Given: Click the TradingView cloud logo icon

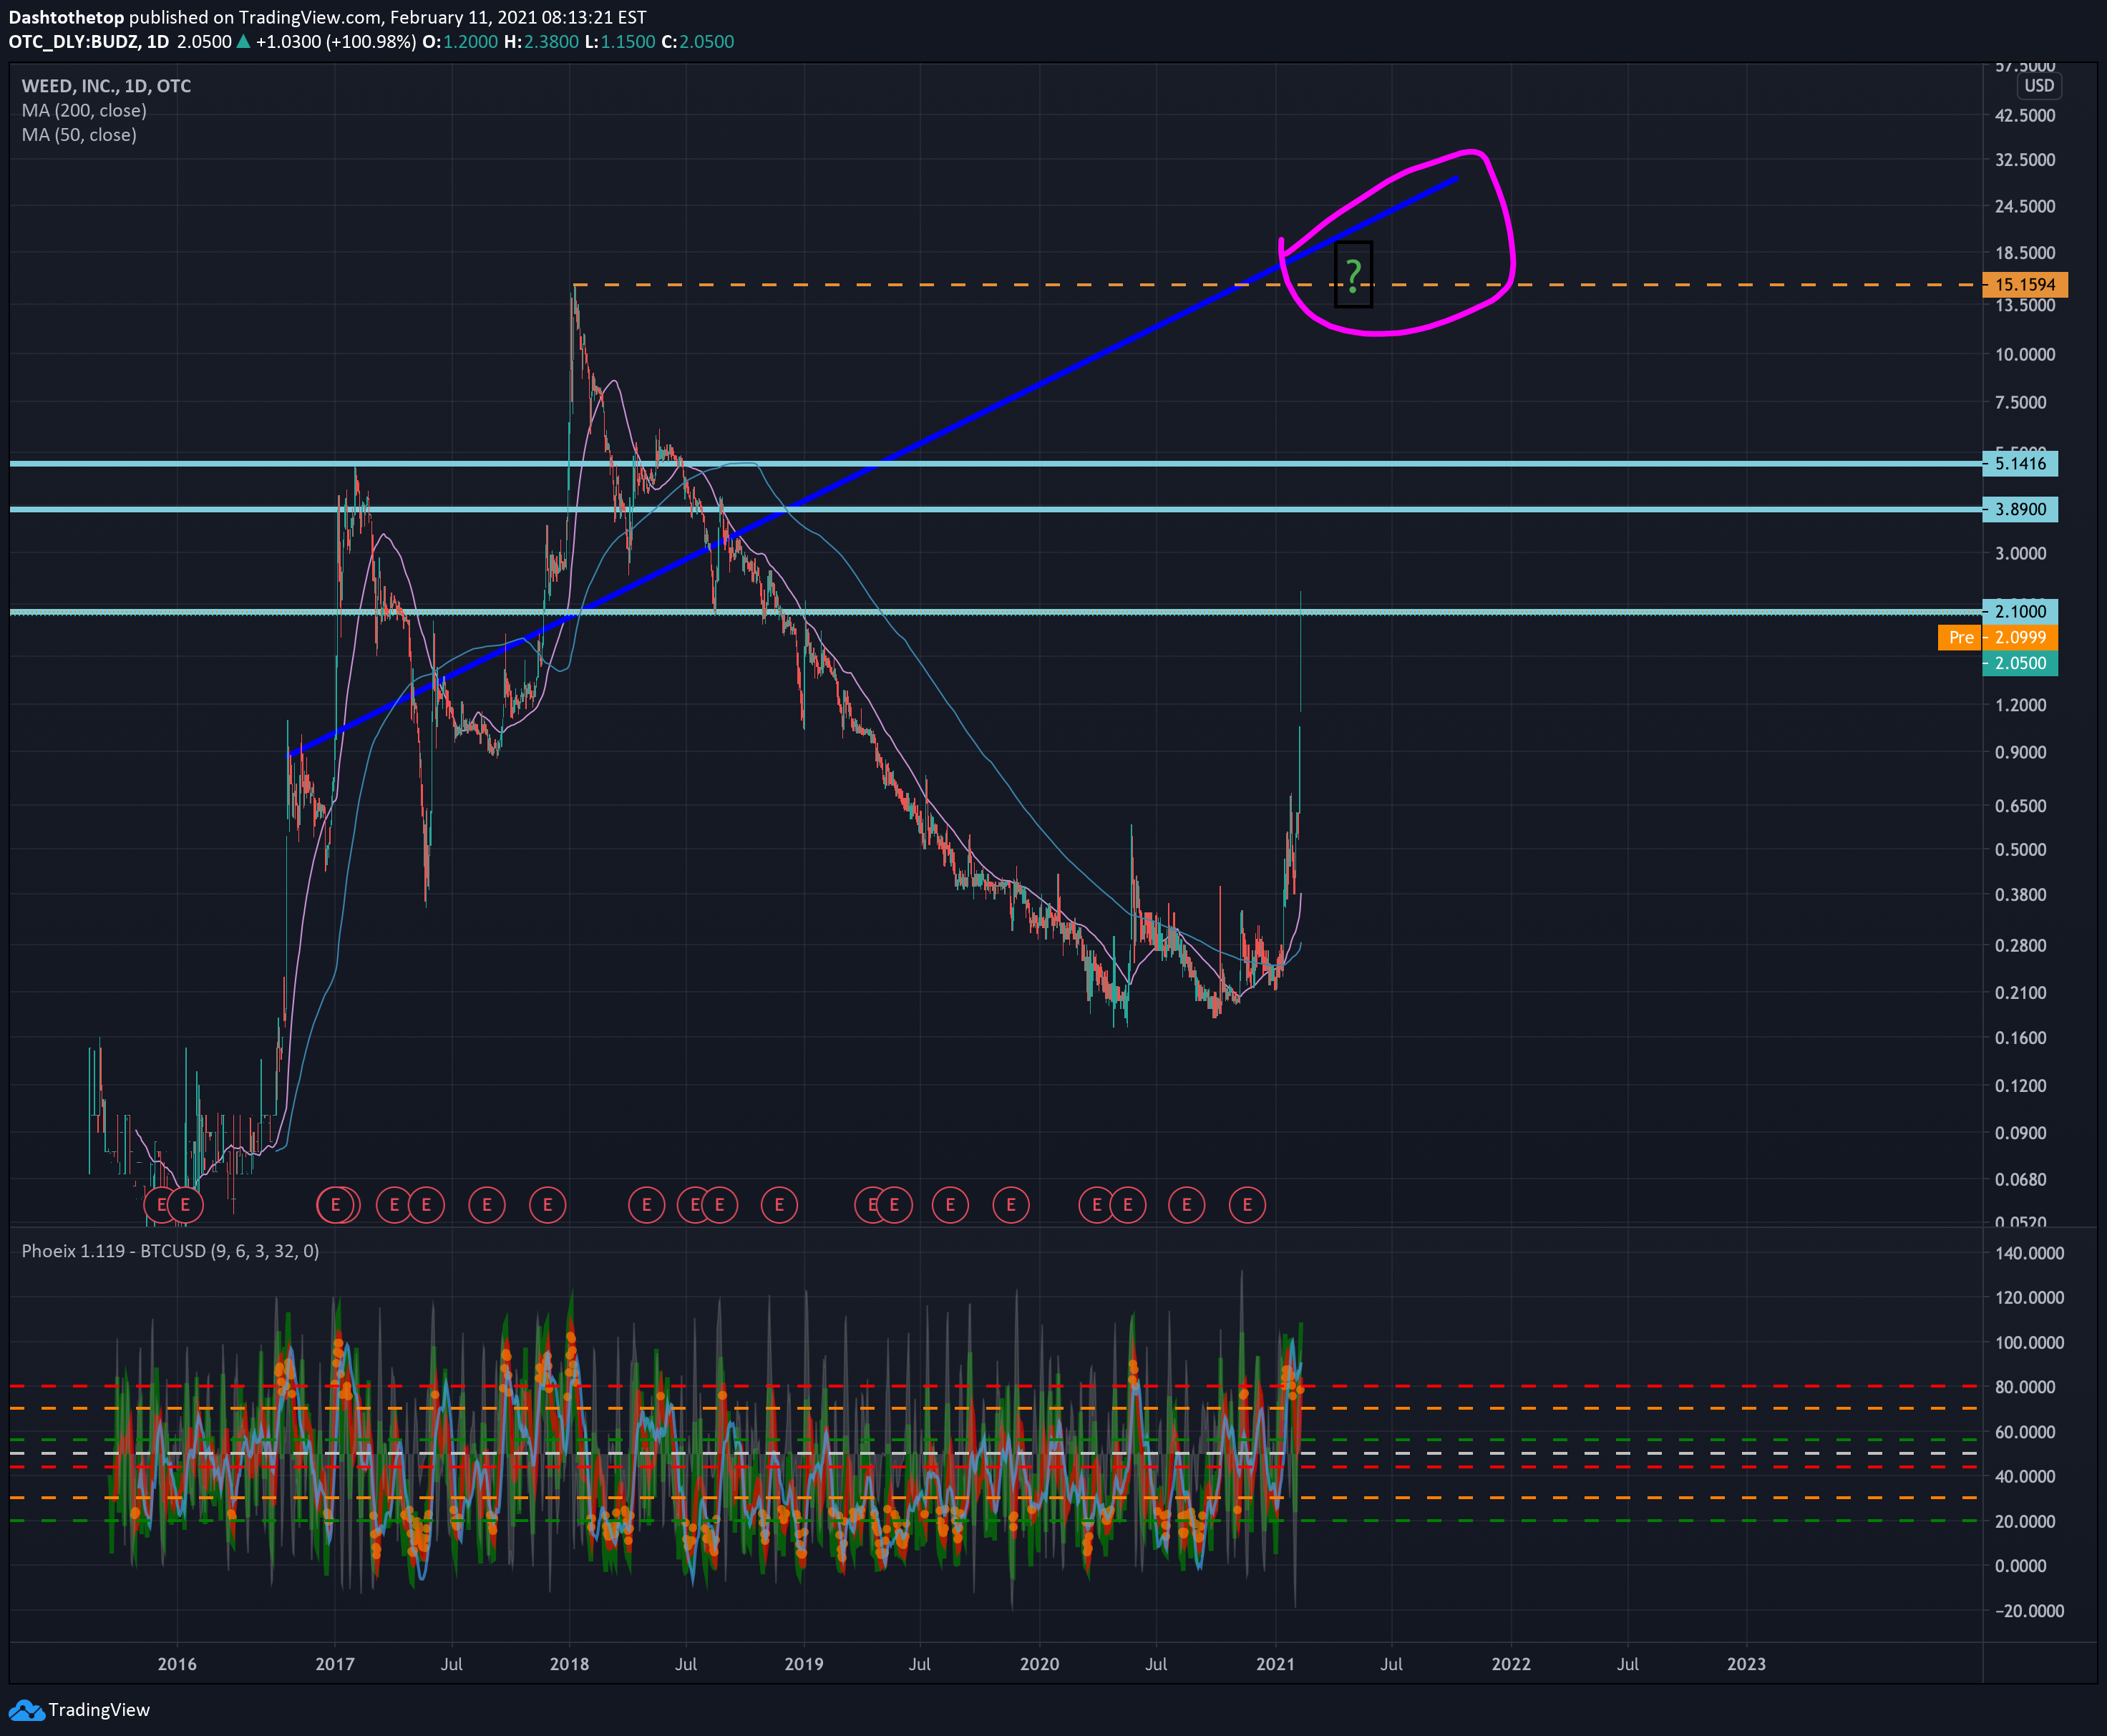Looking at the screenshot, I should pos(26,1710).
